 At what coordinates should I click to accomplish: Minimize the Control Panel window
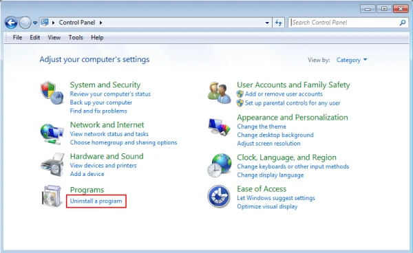368,9
